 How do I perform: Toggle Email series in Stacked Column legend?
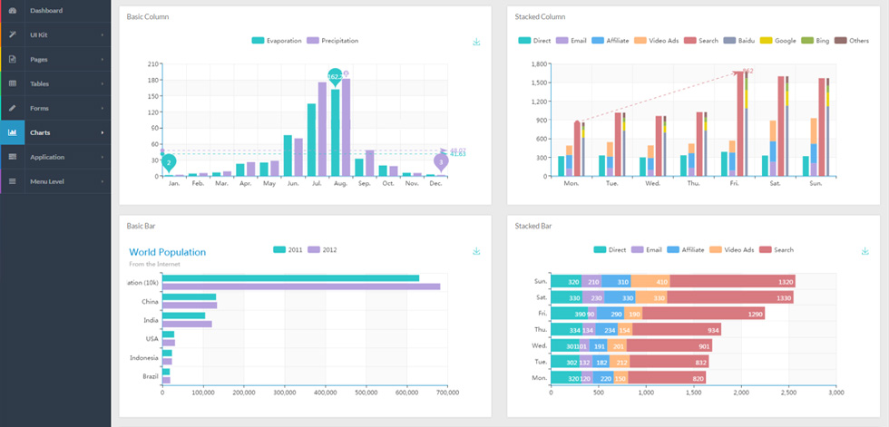[571, 41]
